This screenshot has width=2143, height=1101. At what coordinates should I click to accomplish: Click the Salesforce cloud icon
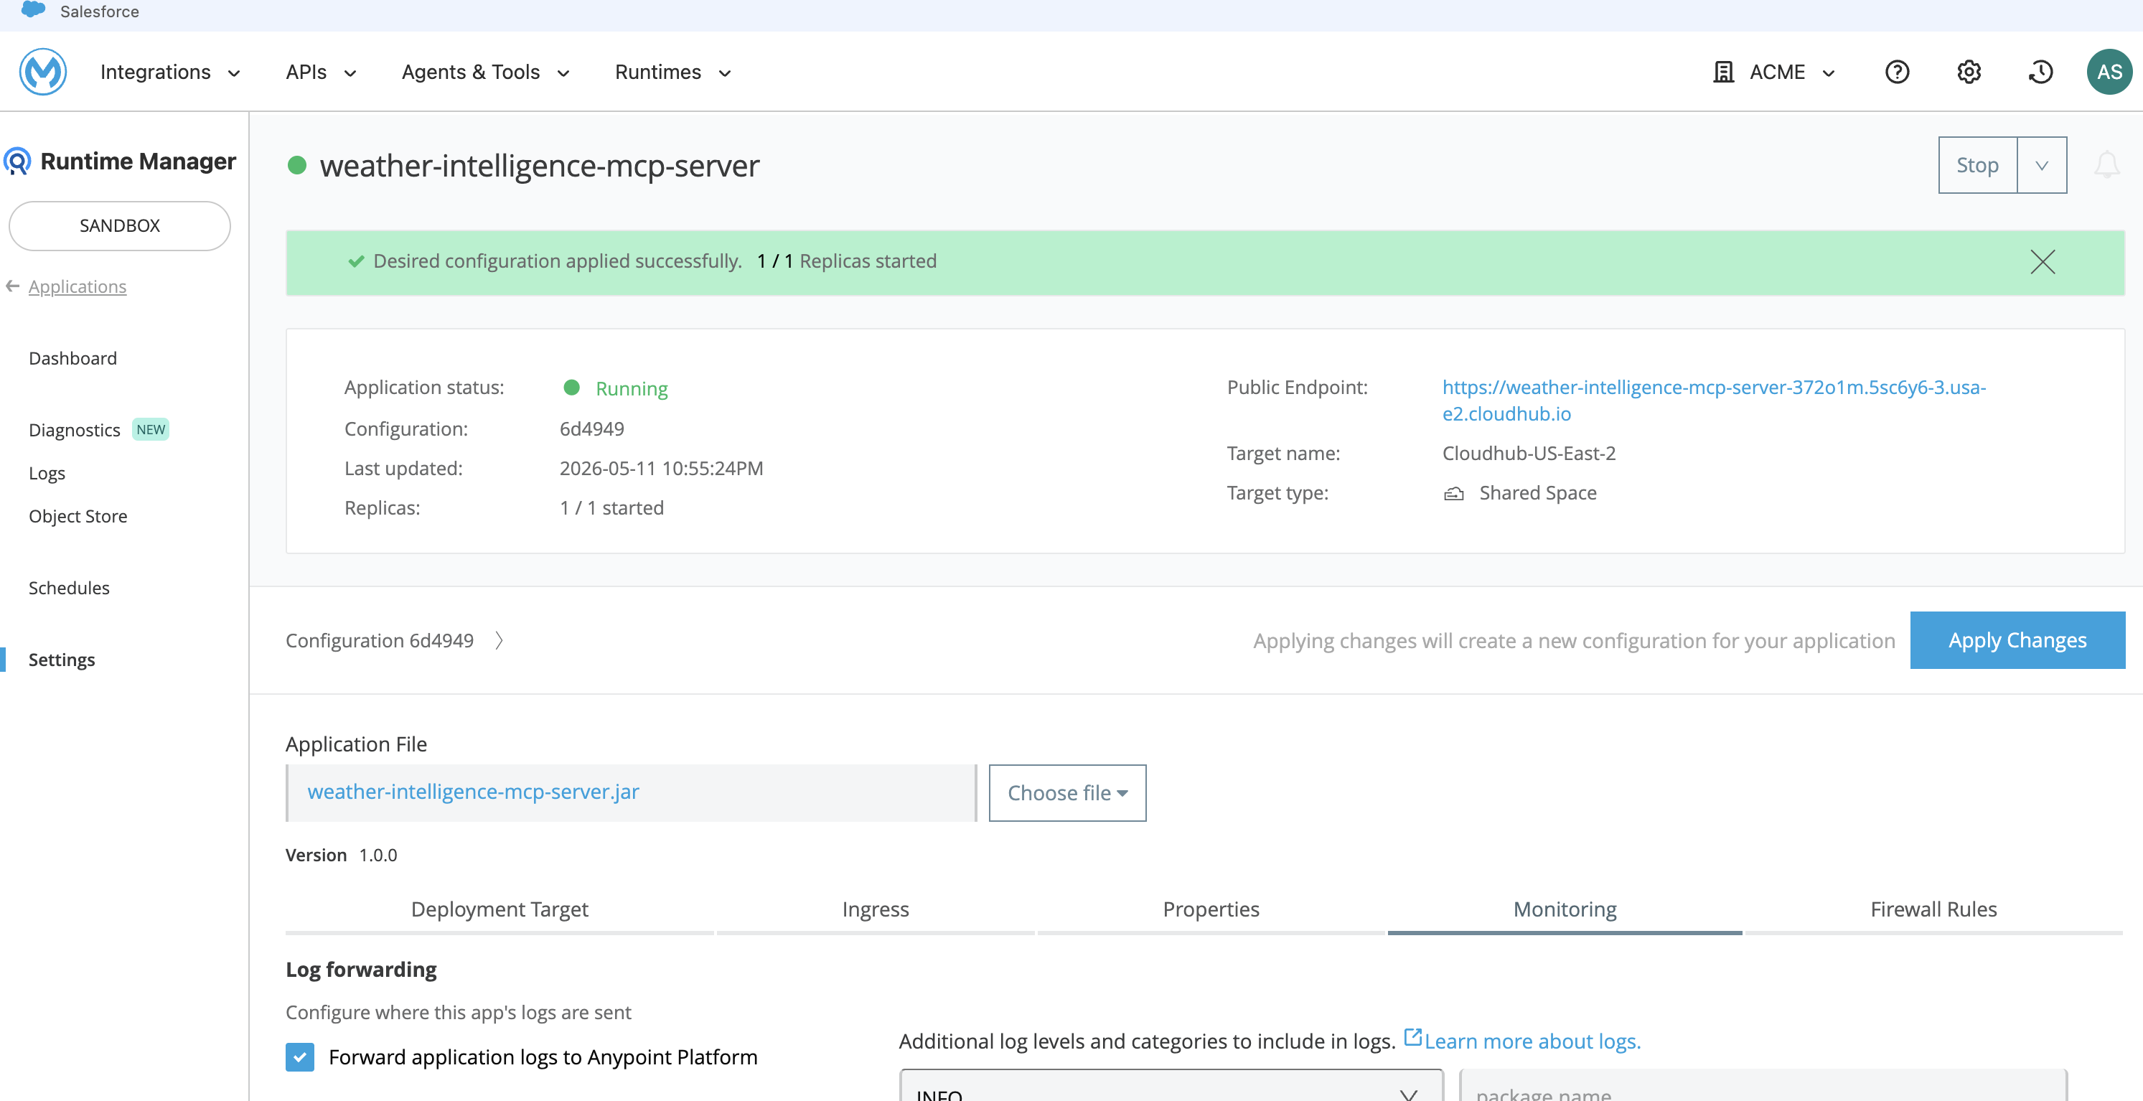click(33, 10)
